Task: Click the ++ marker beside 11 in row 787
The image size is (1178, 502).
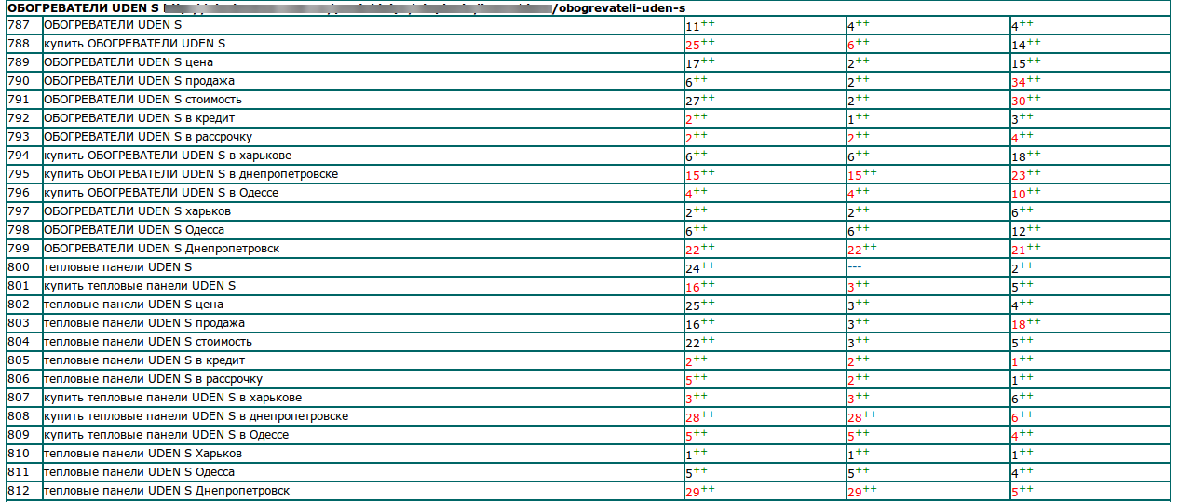Action: pos(708,23)
